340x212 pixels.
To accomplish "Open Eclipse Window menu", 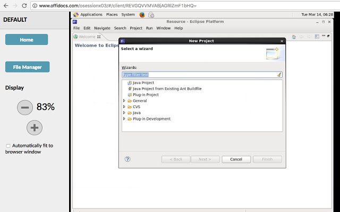I will [x=163, y=28].
